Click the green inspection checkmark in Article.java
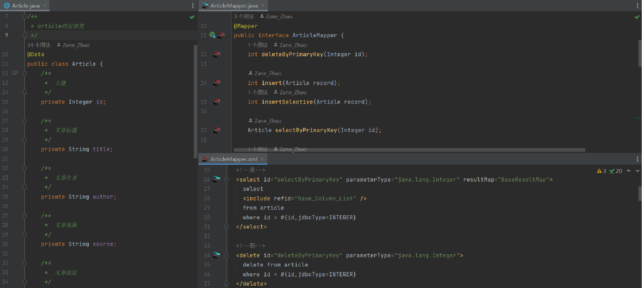The width and height of the screenshot is (642, 288). 192,17
